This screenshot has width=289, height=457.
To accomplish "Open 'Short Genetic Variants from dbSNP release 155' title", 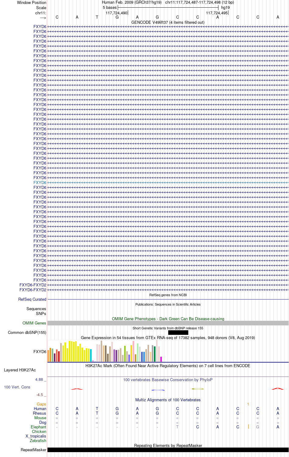I will pyautogui.click(x=168, y=328).
